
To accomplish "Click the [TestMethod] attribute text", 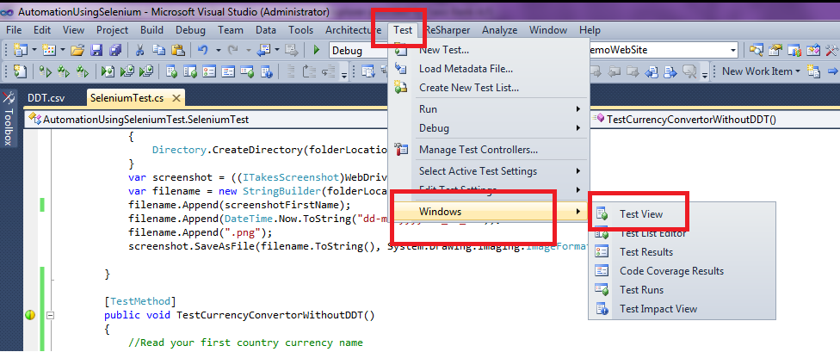I will click(140, 301).
